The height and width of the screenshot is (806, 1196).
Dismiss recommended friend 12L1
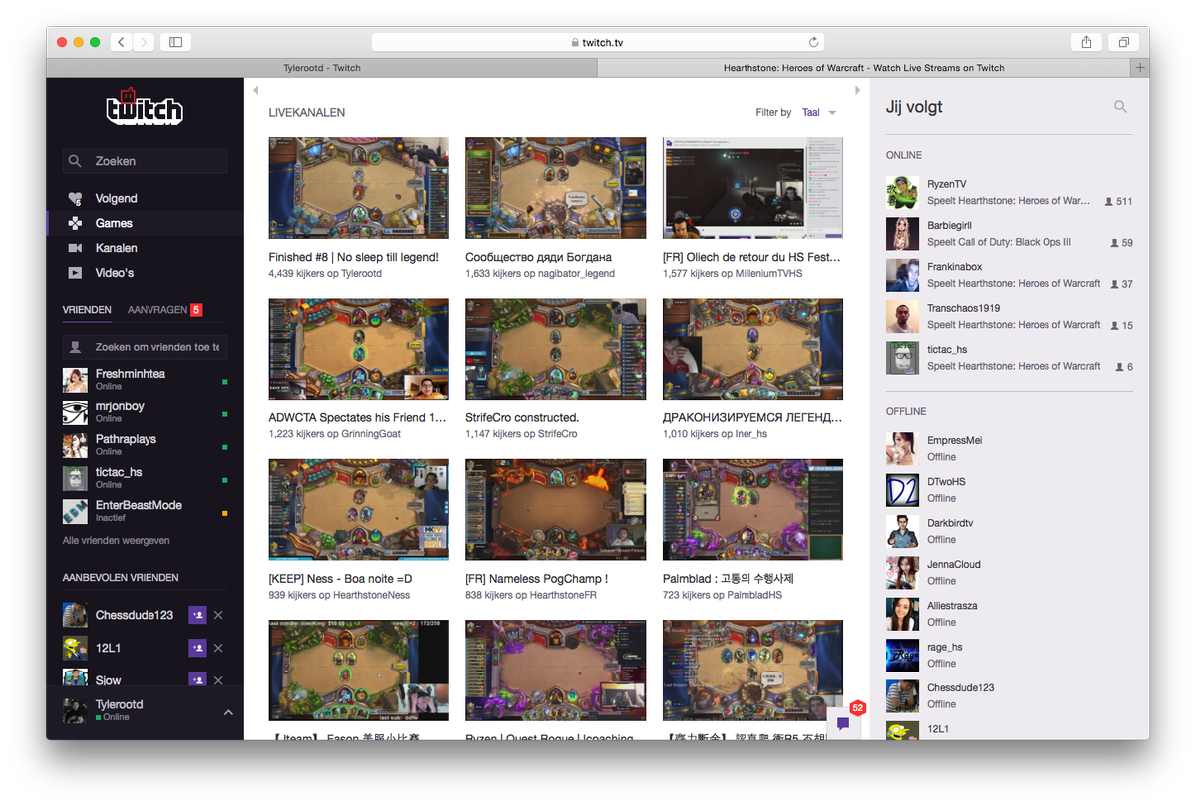tap(219, 649)
